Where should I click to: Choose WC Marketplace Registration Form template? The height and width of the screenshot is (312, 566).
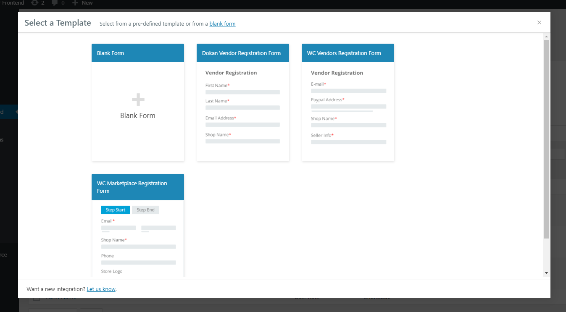click(x=138, y=225)
